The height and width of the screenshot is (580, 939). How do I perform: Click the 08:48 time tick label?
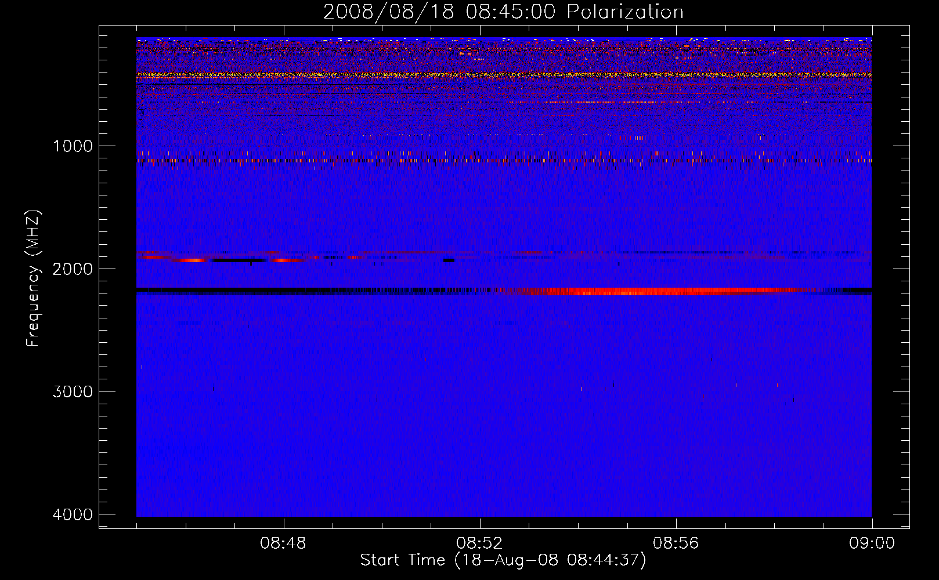point(284,543)
